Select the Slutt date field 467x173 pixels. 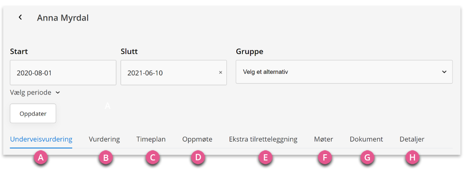173,72
